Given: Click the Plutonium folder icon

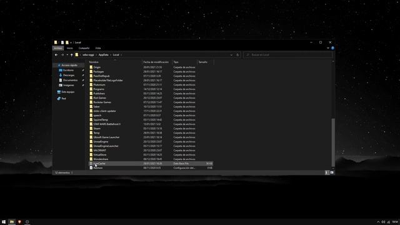Looking at the screenshot, I should coord(91,85).
